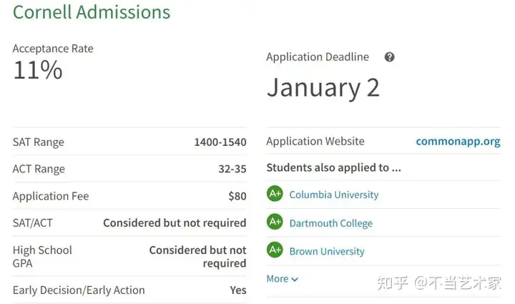Click Brown University's A+ grade badge
515x304 pixels.
(275, 250)
